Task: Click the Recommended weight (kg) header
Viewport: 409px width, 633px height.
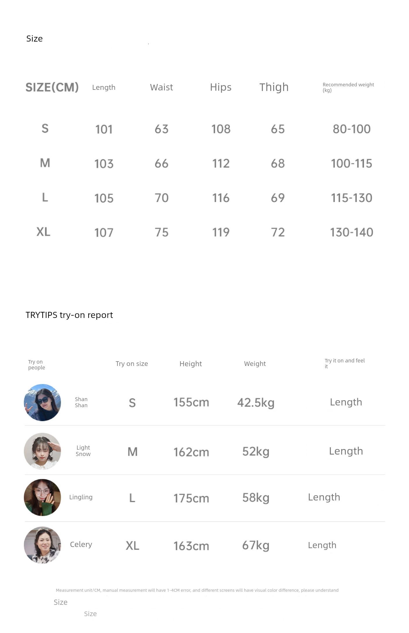Action: [x=348, y=87]
